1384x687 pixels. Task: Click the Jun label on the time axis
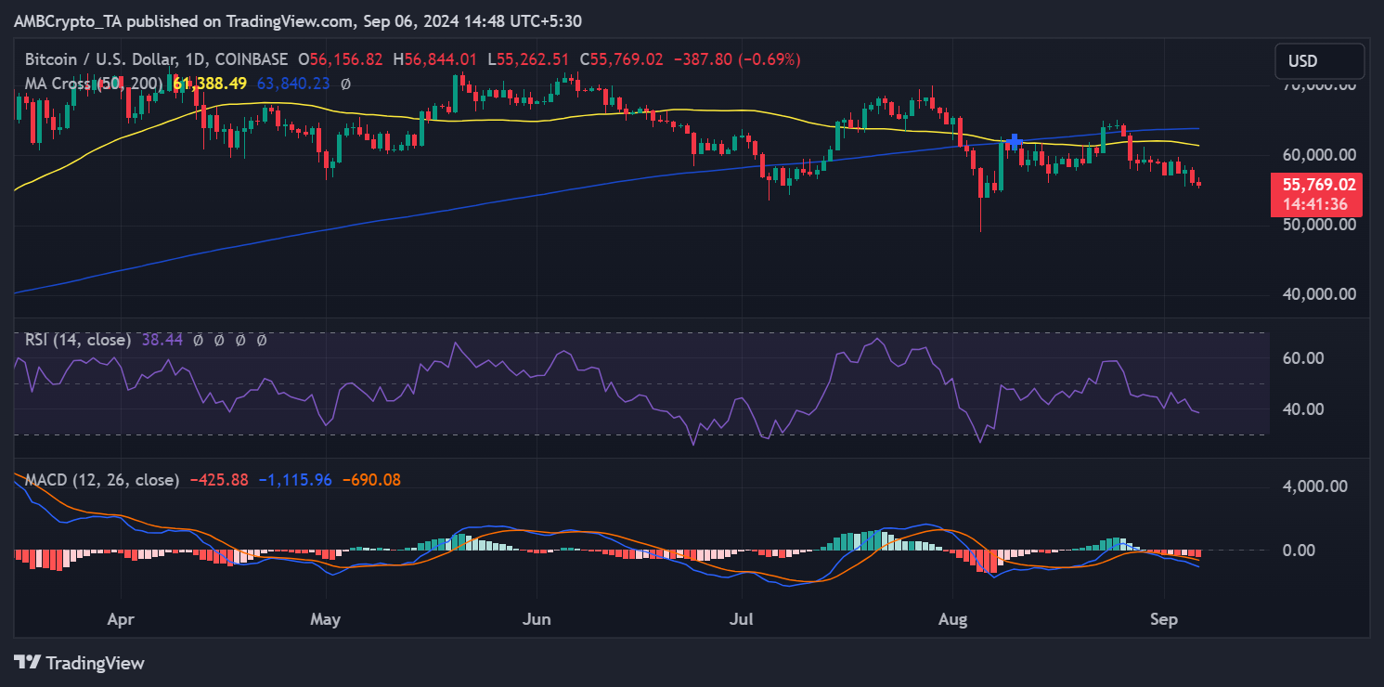(537, 617)
